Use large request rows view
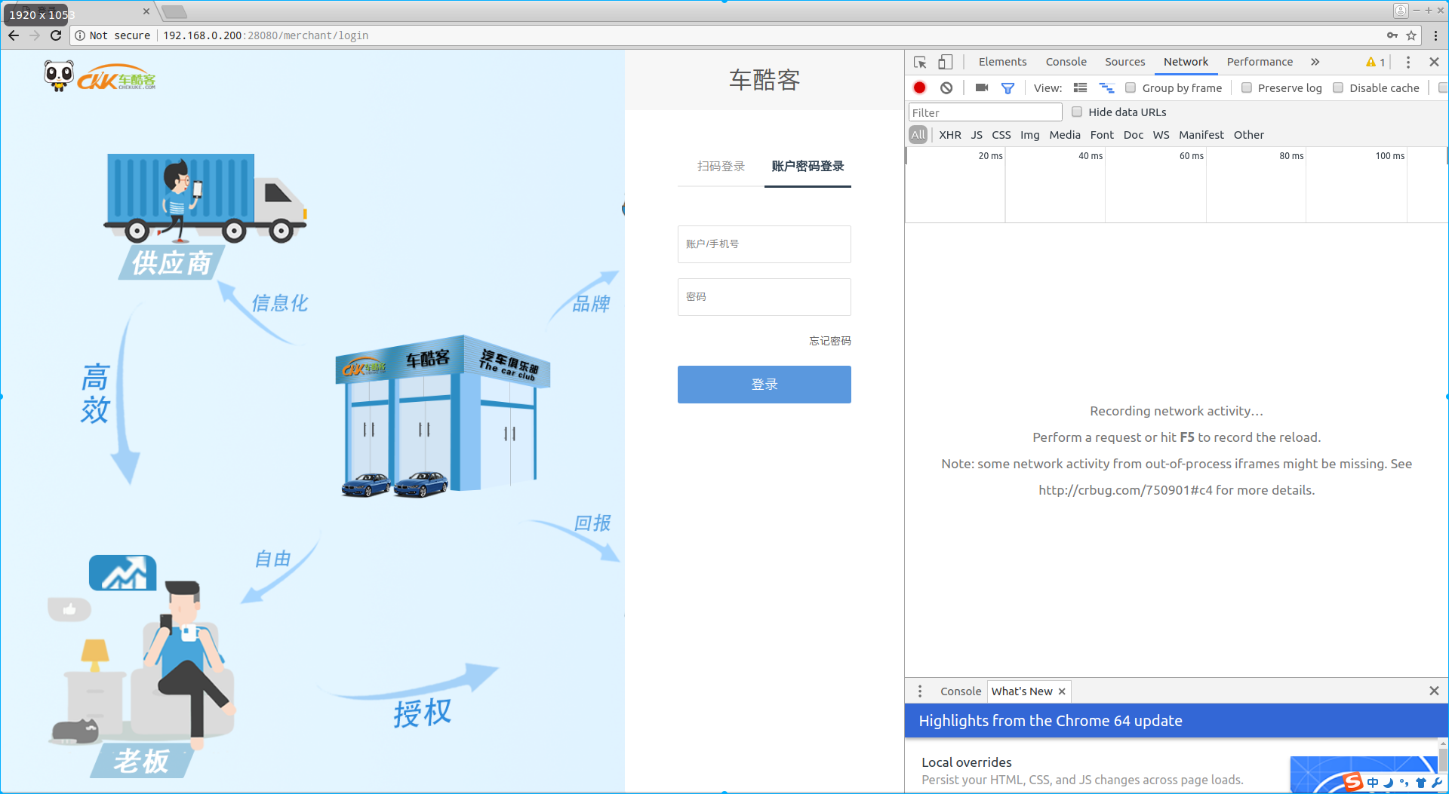Image resolution: width=1449 pixels, height=794 pixels. (x=1081, y=87)
